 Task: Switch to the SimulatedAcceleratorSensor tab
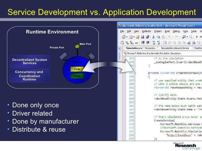point(175,48)
